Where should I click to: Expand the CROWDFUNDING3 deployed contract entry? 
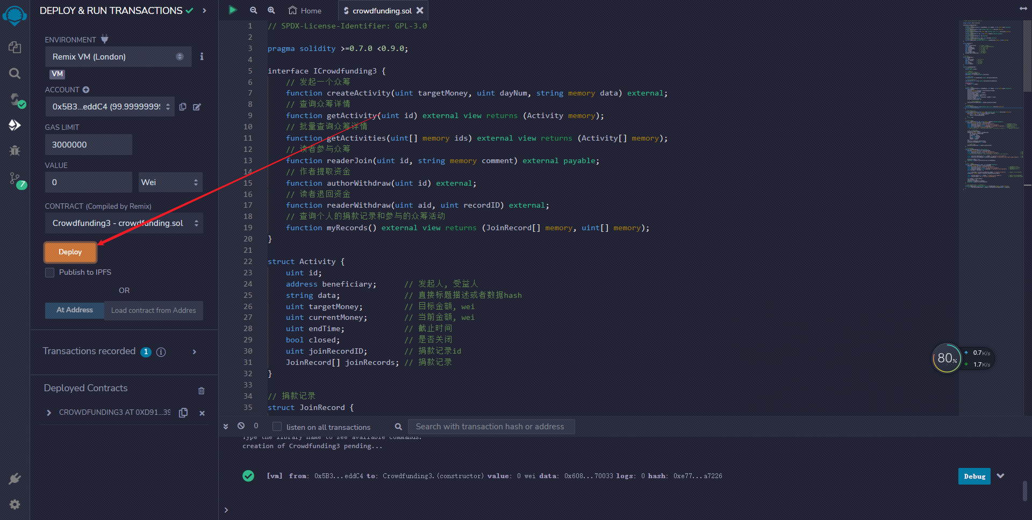pos(49,413)
